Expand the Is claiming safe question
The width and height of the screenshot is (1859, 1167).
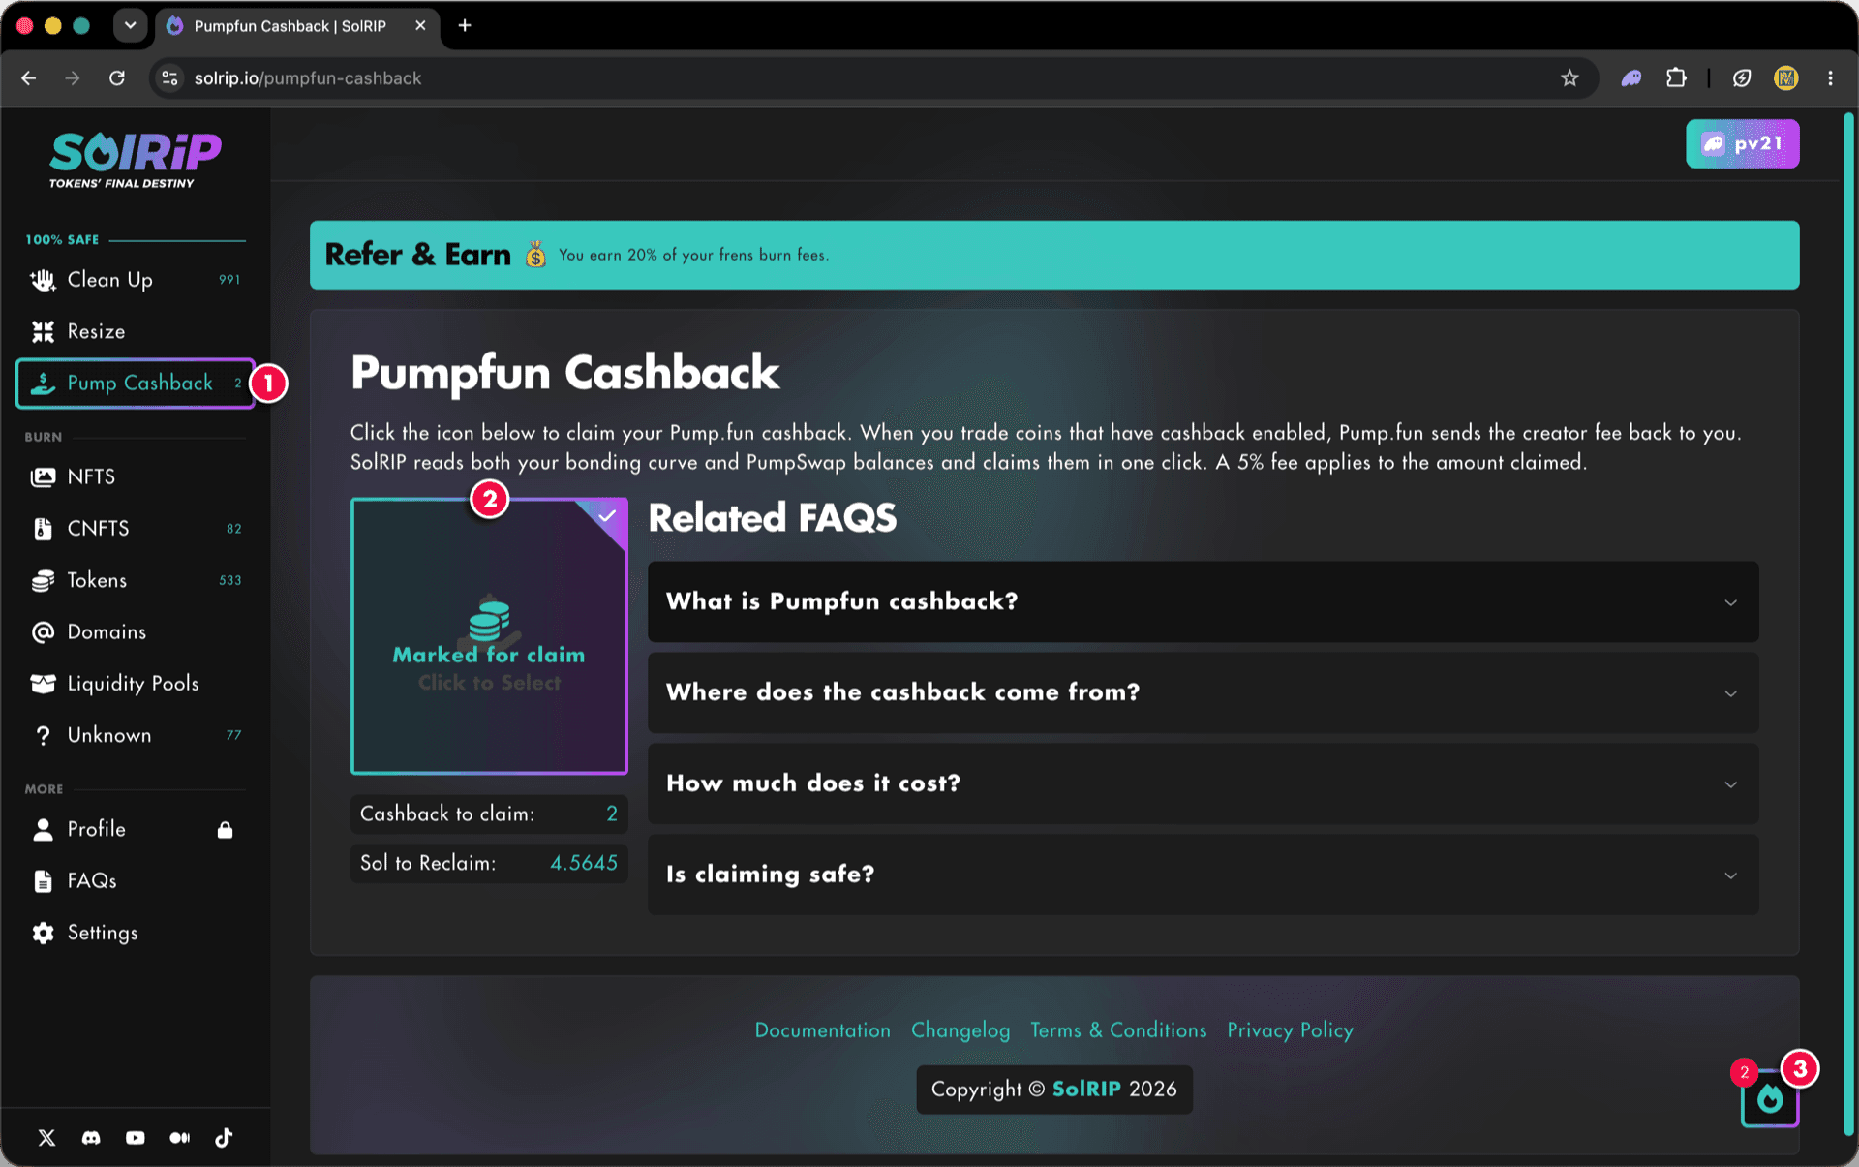coord(1203,875)
